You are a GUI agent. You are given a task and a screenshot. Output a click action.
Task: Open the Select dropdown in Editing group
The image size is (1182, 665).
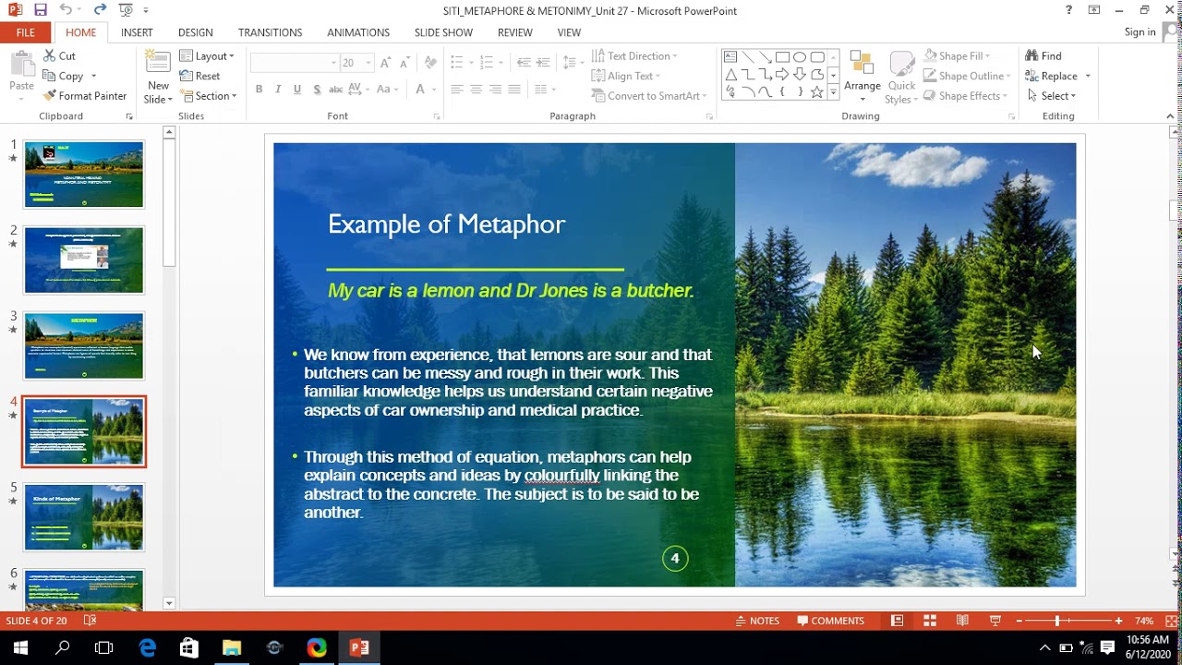click(1051, 96)
